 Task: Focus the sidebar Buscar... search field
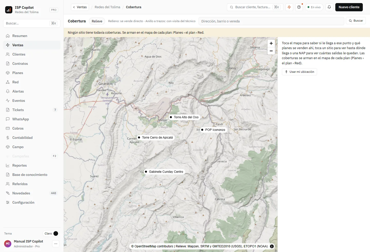pos(32,23)
